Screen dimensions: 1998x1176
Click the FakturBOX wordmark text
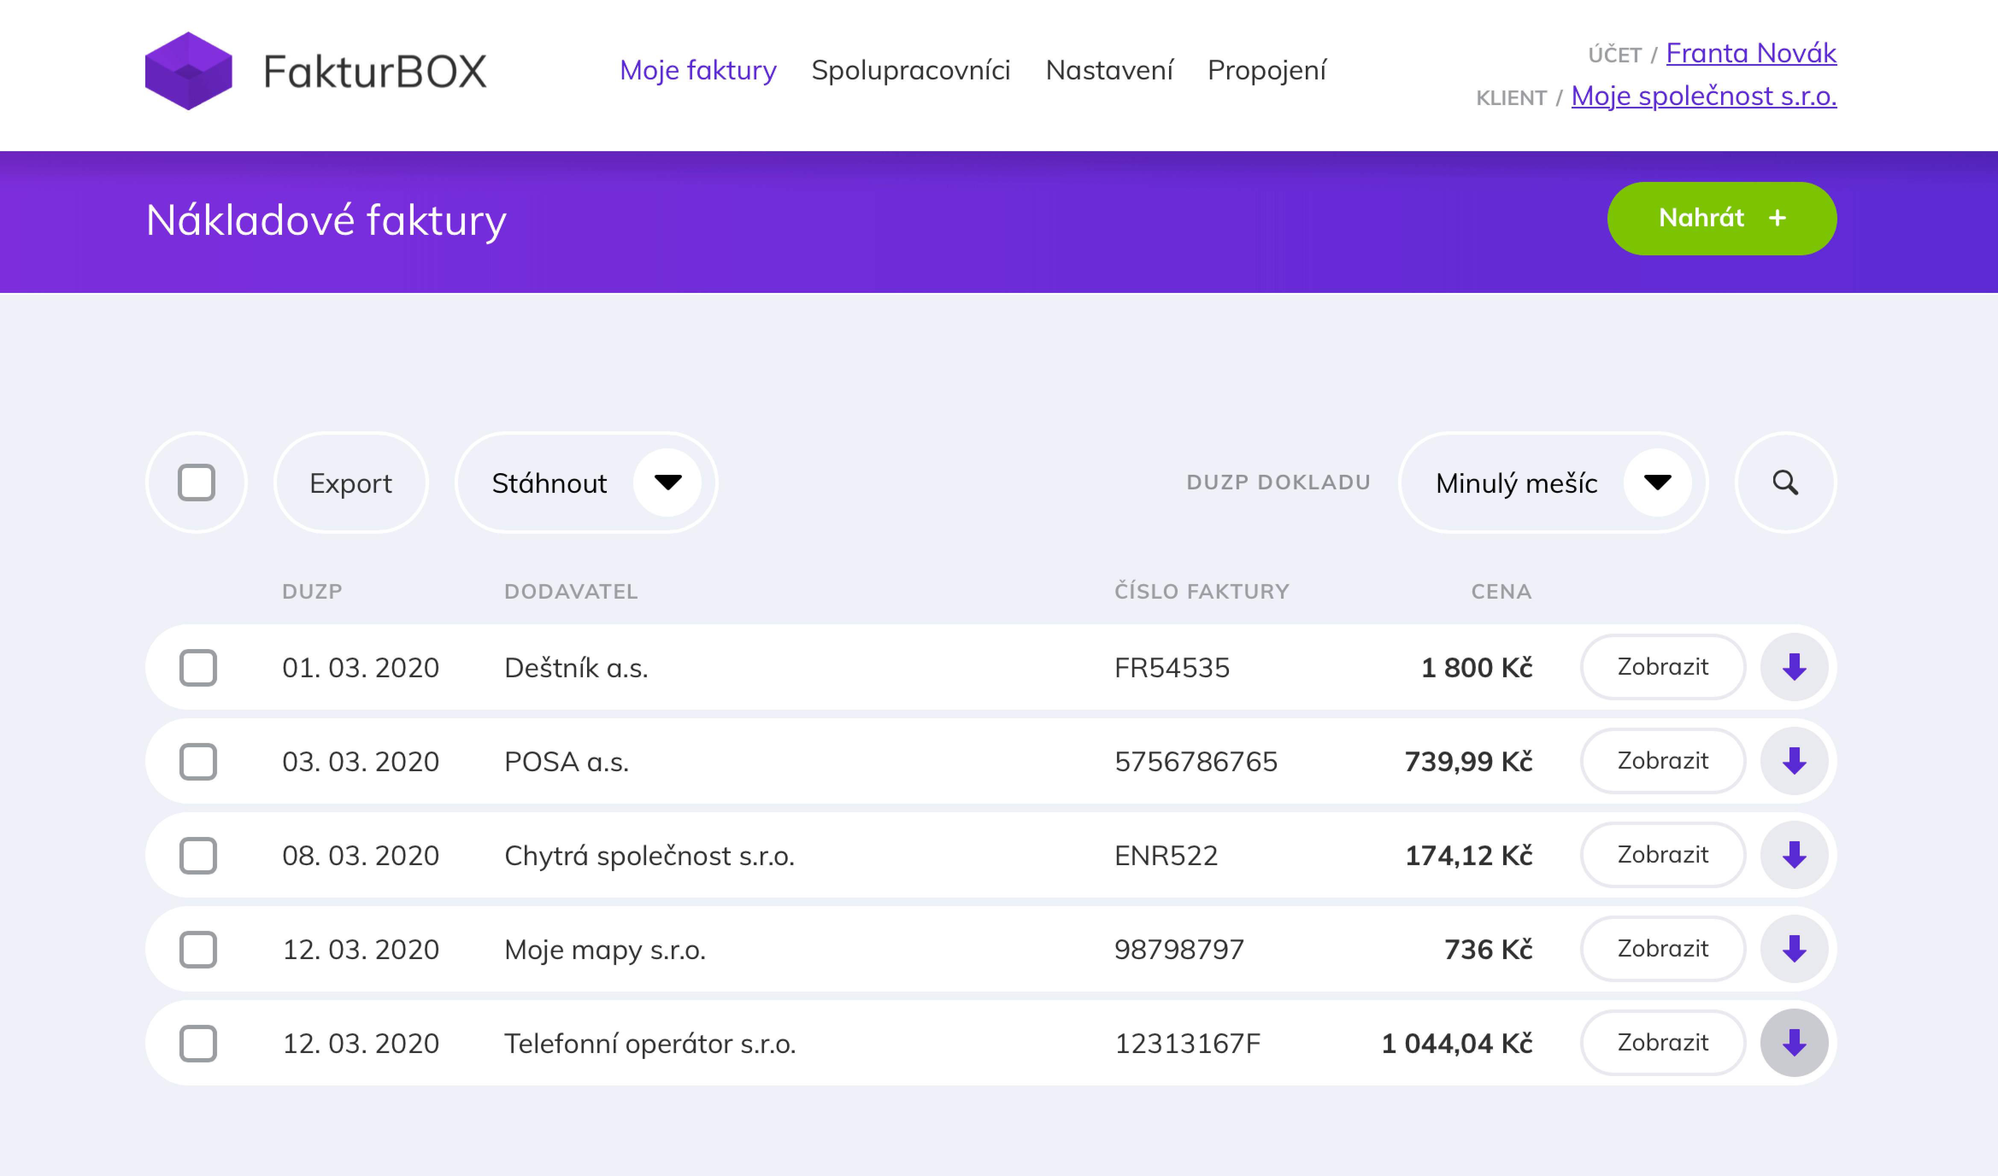tap(375, 71)
